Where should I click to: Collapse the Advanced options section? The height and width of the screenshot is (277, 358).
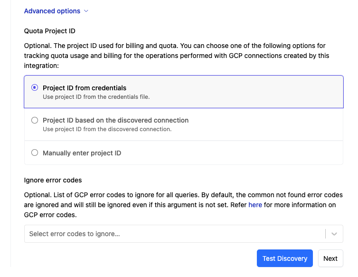[x=53, y=11]
